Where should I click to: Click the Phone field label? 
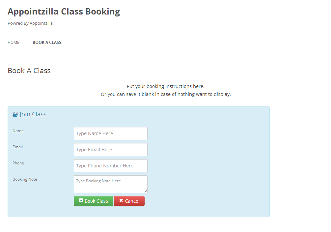(x=18, y=163)
